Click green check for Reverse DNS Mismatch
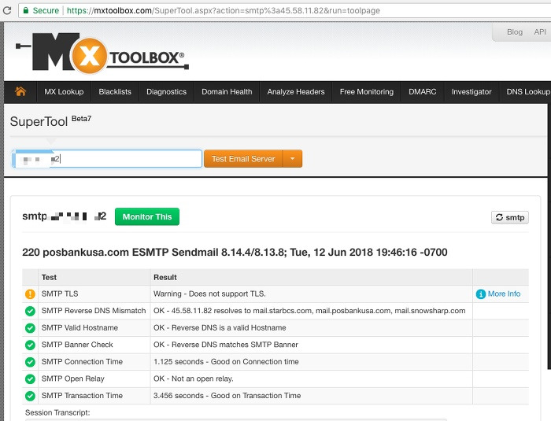The height and width of the screenshot is (421, 551). pyautogui.click(x=30, y=311)
